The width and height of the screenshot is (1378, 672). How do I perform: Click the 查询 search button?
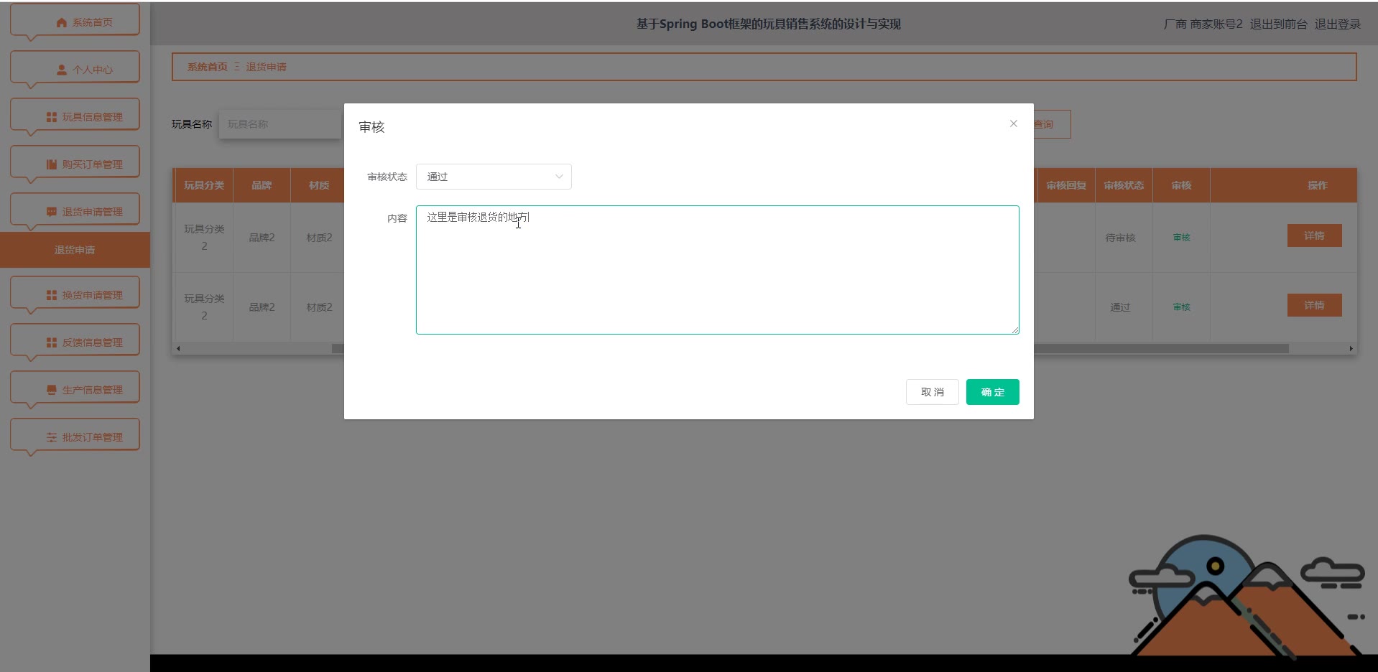click(1051, 124)
